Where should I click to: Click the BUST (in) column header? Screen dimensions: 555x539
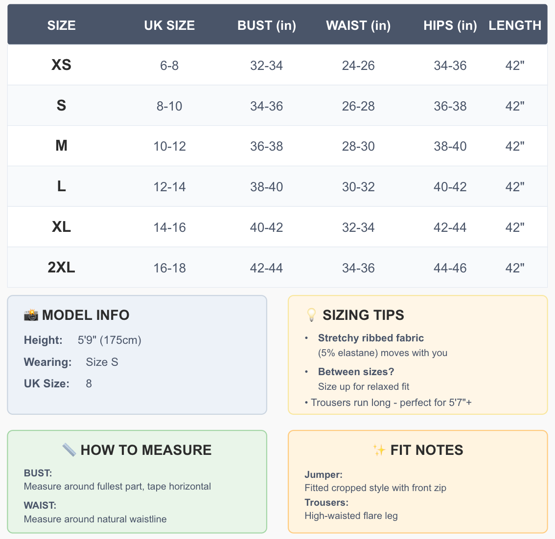[267, 25]
